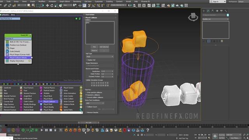Click the Add Selected button

click(104, 47)
